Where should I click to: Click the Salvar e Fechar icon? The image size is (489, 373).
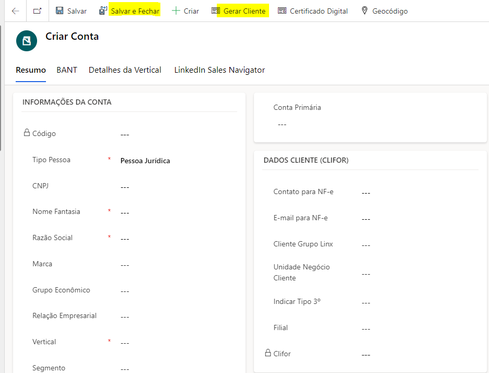point(103,11)
